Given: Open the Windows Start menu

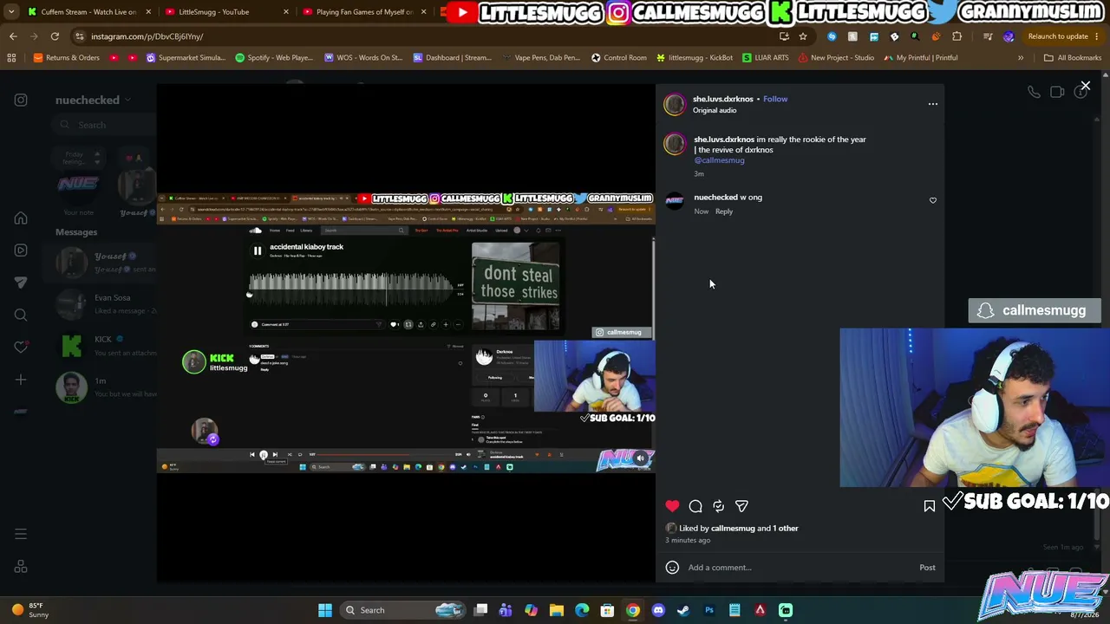Looking at the screenshot, I should (325, 610).
